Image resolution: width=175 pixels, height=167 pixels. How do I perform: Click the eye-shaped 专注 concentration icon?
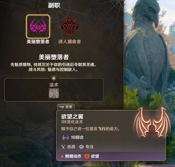[81, 147]
